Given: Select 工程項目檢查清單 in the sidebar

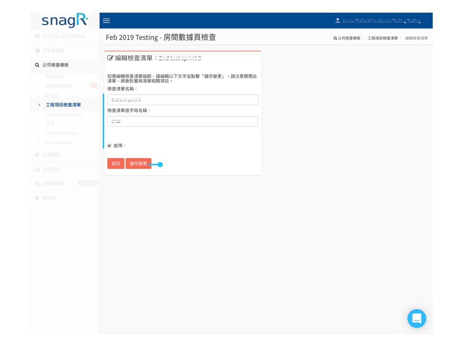Looking at the screenshot, I should coord(63,105).
